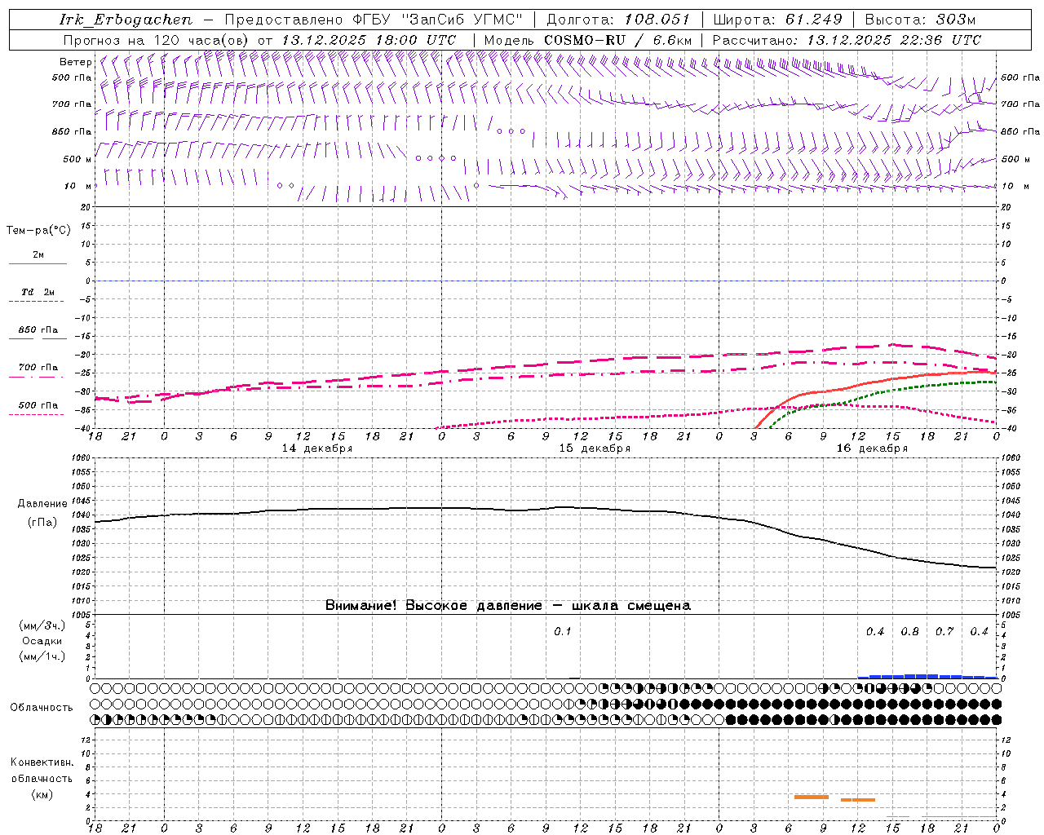This screenshot has height=835, width=1044.
Task: Click 'Прогноз на 120 часа(ов)' header text
Action: [x=157, y=40]
